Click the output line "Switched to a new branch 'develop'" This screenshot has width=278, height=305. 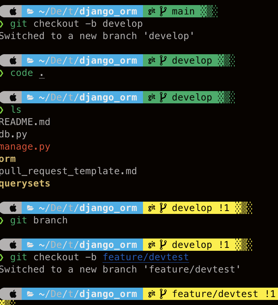96,36
